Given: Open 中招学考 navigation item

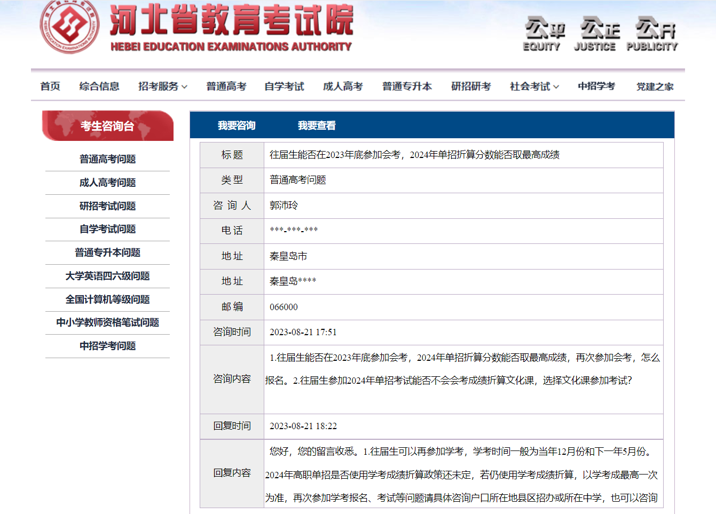Looking at the screenshot, I should pos(596,86).
